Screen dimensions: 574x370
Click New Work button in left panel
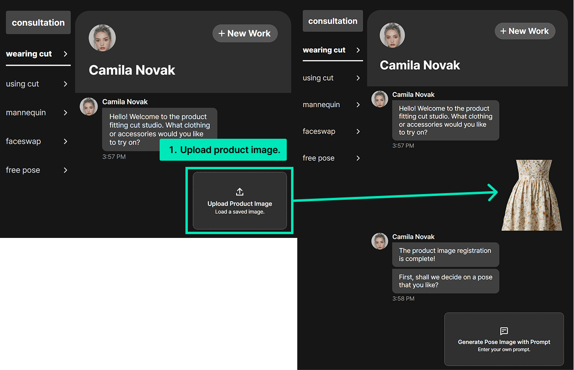245,33
